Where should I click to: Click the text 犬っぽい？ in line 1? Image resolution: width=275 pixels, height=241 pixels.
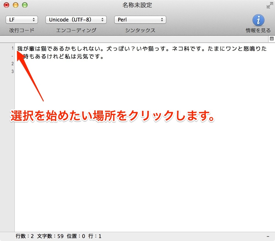click(121, 49)
